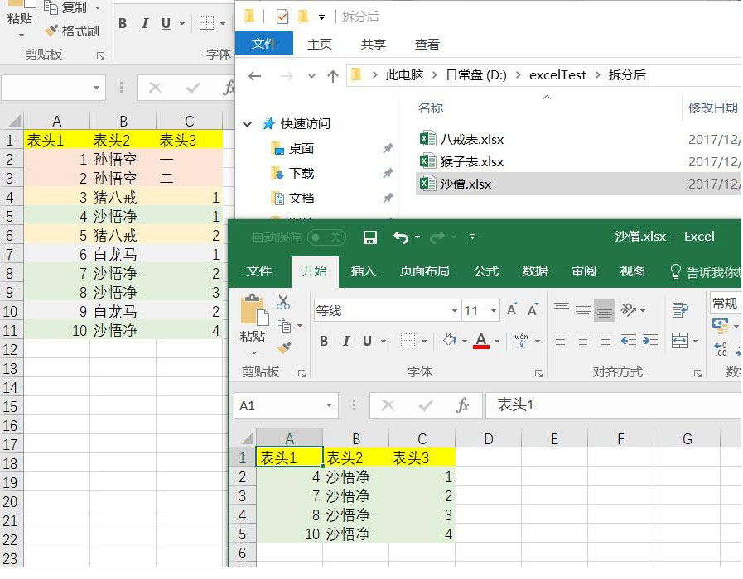The width and height of the screenshot is (743, 579).
Task: Switch to the 插入 ribbon tab
Action: coord(363,270)
